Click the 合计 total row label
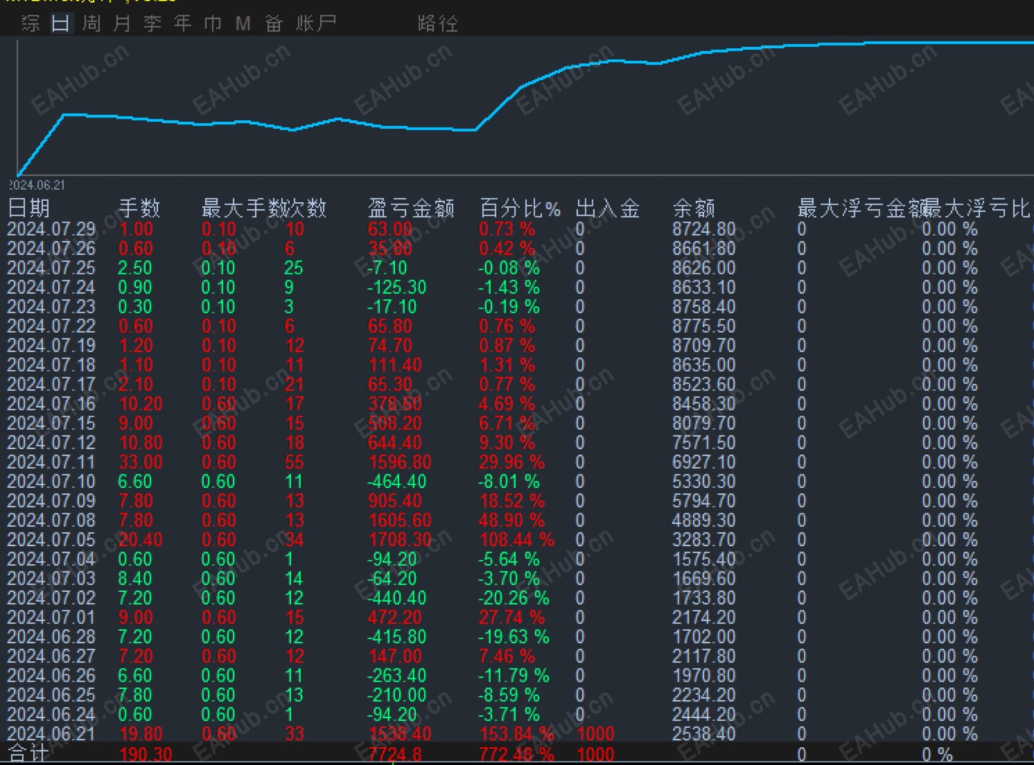The image size is (1034, 765). click(28, 754)
